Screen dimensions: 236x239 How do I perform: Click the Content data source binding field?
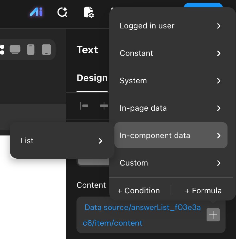click(x=142, y=215)
